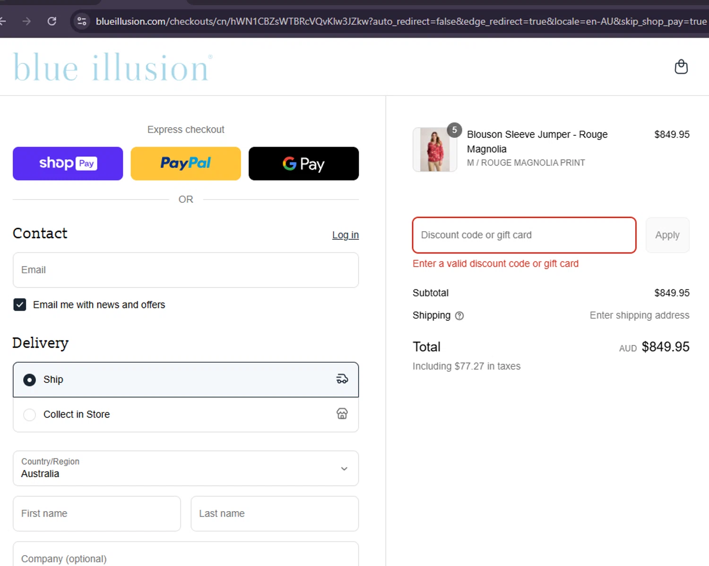
Task: Open the Country/Region dropdown
Action: point(186,468)
